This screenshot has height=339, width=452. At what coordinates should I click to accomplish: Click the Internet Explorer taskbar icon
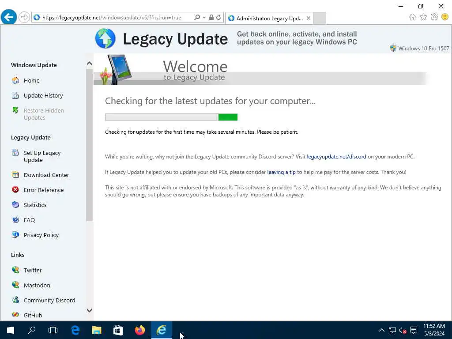[162, 330]
